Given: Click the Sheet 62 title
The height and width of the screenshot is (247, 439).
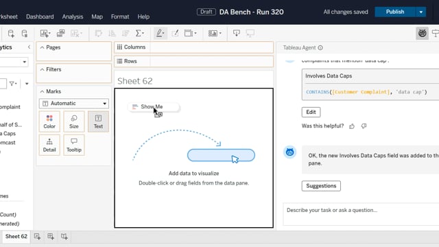Looking at the screenshot, I should click(135, 81).
